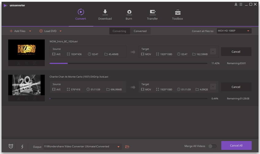
Task: Click the trim scissors icon under Fox thumbnail
Action: click(x=19, y=98)
